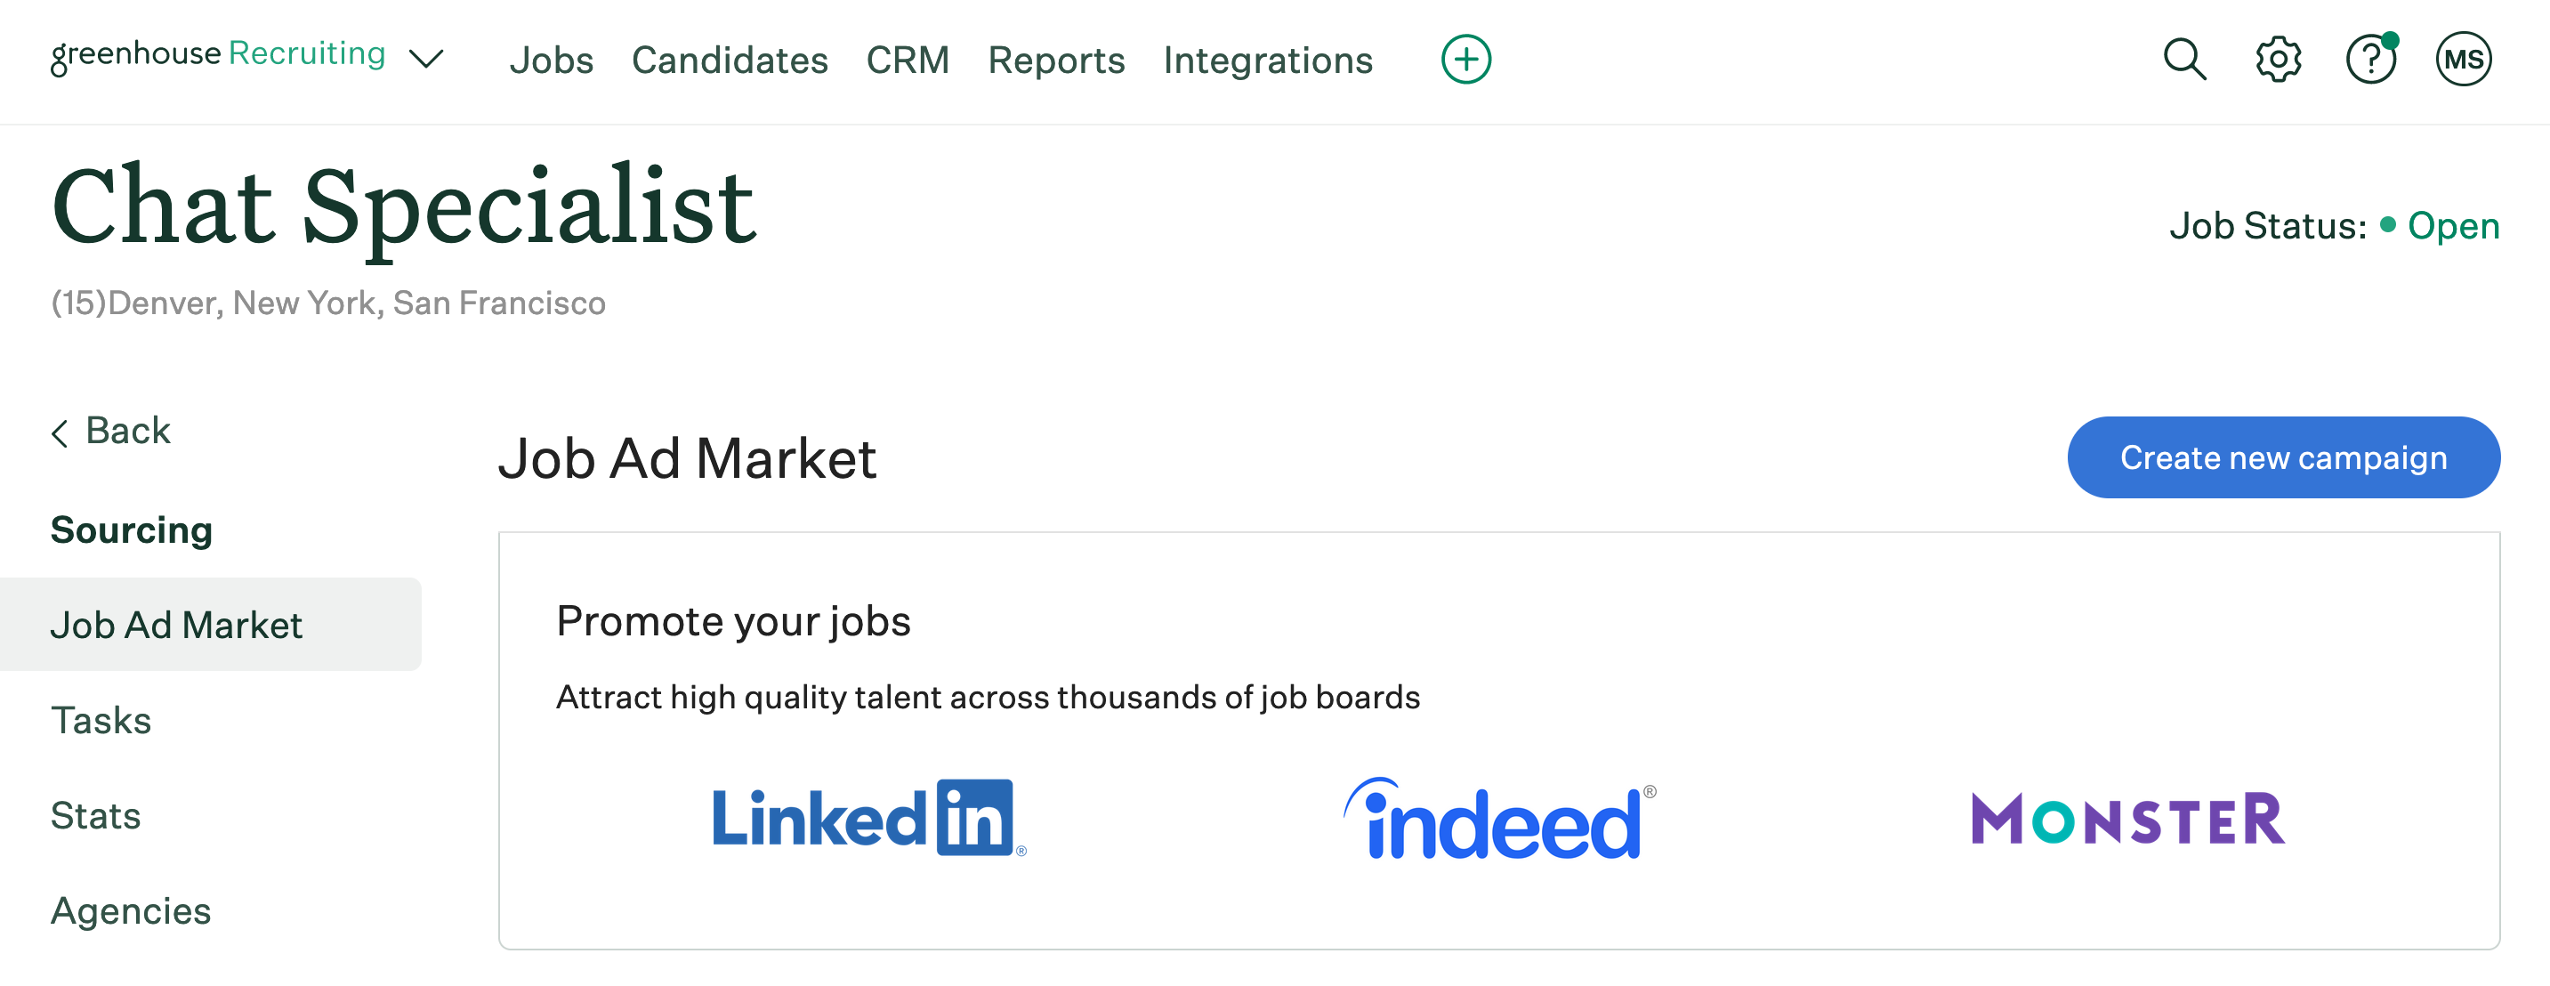Open the settings gear icon
2550x986 pixels.
2278,60
